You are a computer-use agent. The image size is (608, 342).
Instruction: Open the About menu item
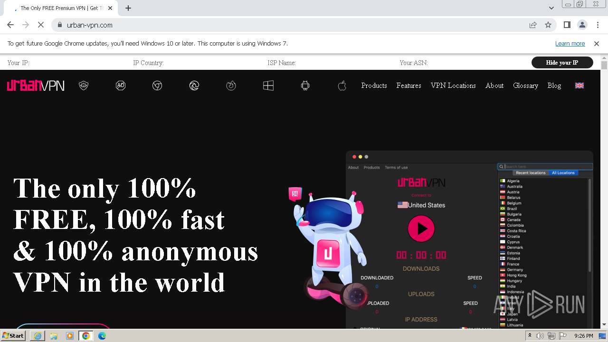point(494,85)
